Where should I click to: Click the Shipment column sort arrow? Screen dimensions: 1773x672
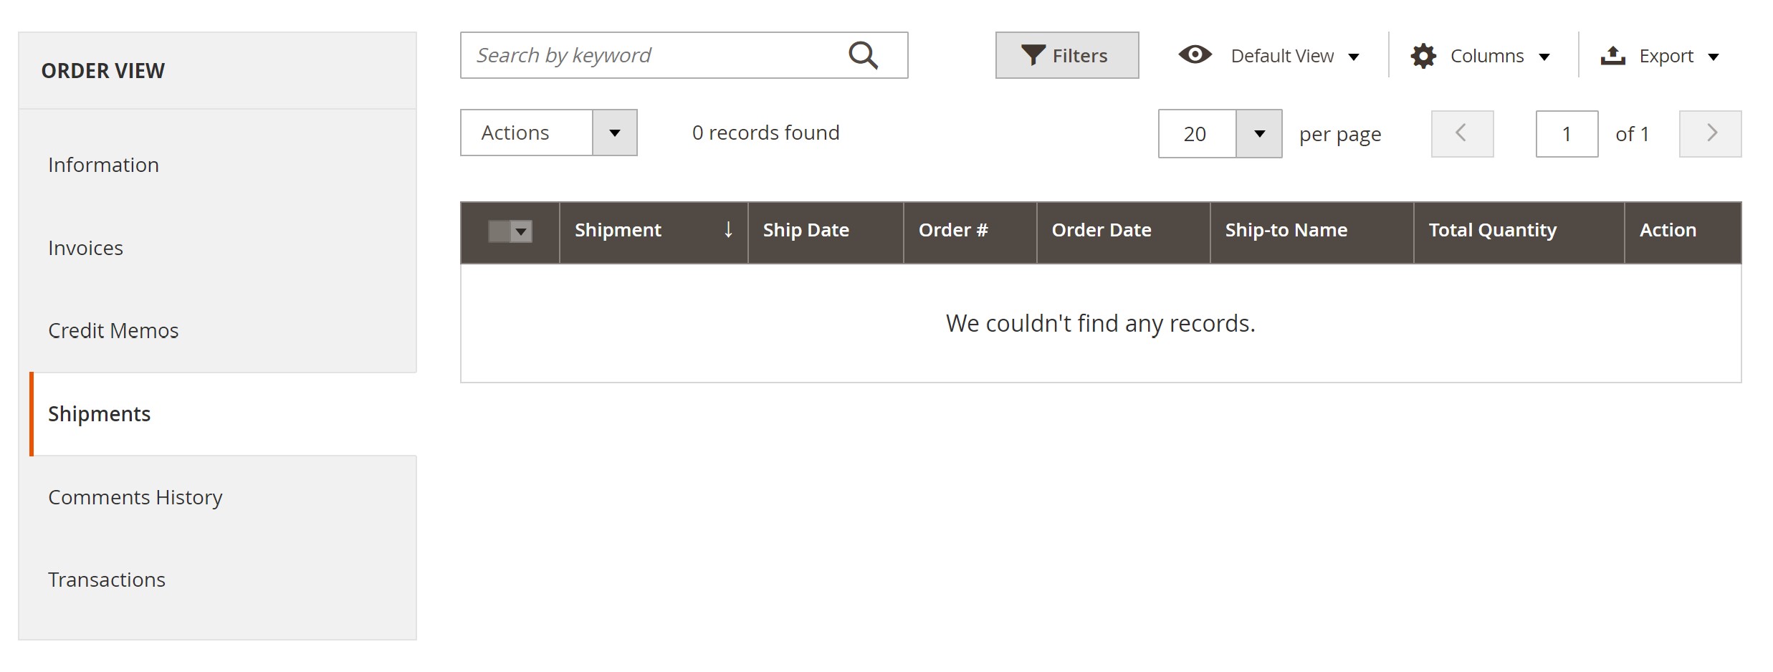728,230
